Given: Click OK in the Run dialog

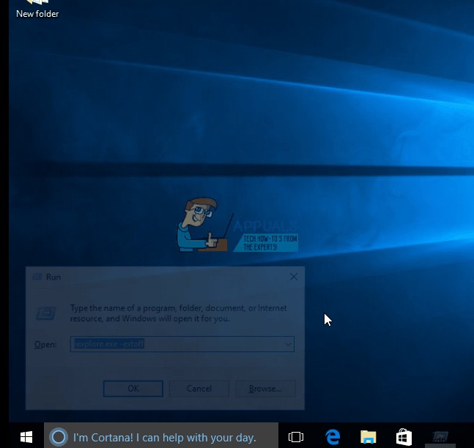Looking at the screenshot, I should pyautogui.click(x=133, y=389).
